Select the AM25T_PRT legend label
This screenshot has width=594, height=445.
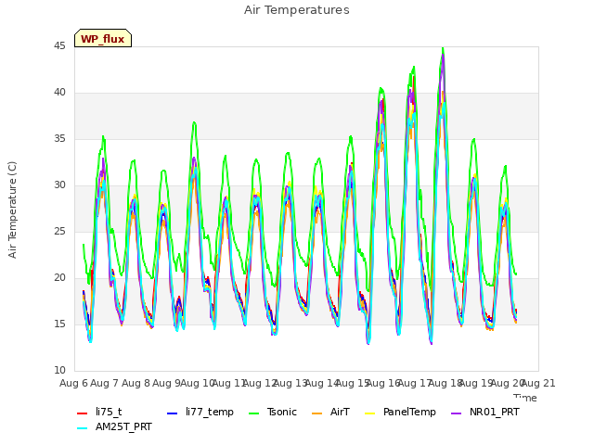click(123, 426)
